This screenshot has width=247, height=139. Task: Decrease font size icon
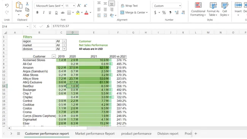[85, 6]
